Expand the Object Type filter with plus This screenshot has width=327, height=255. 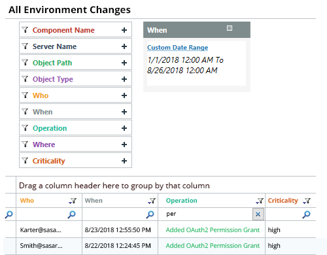tap(124, 79)
